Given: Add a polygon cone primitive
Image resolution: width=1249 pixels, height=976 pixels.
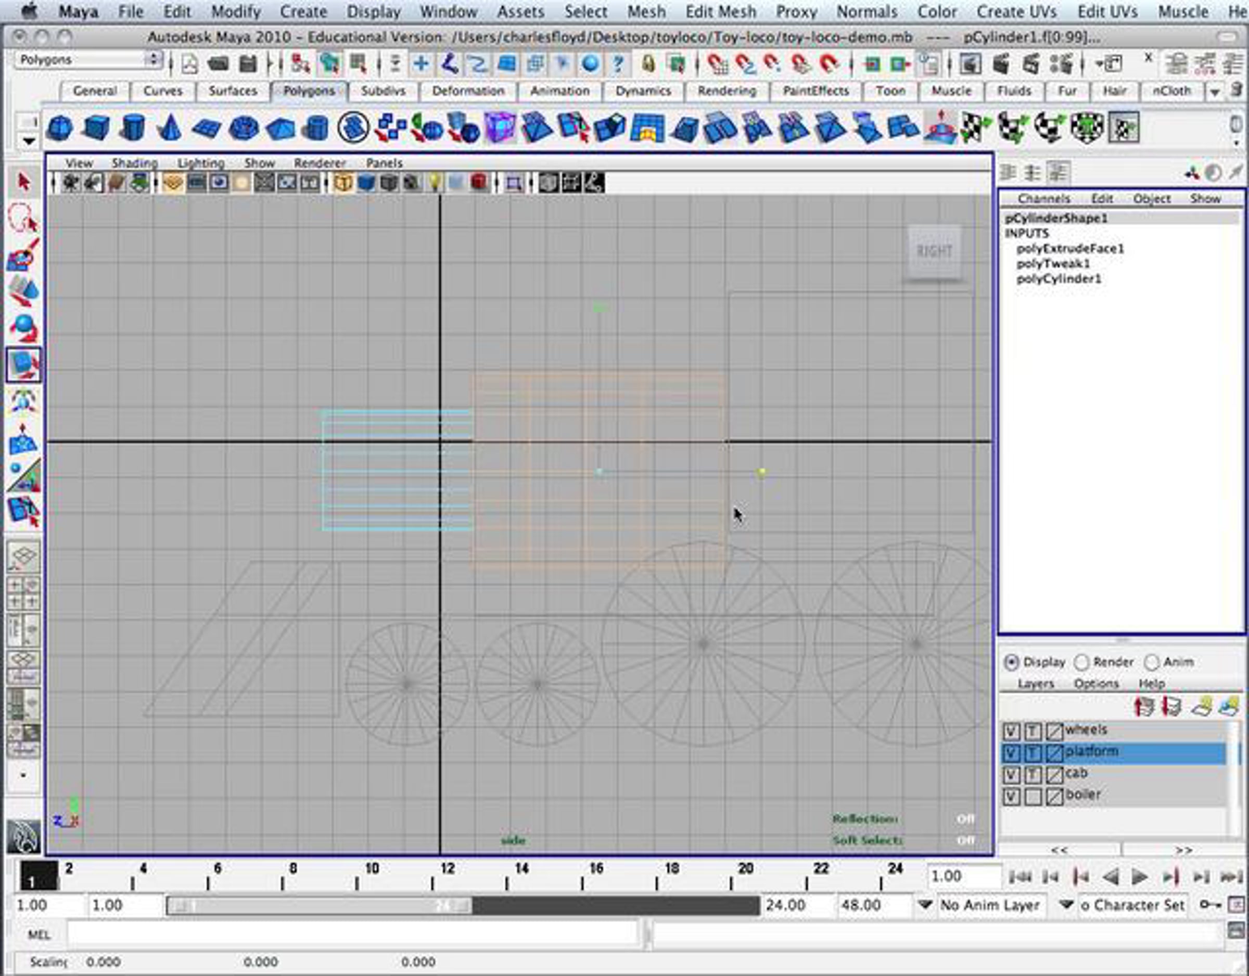Looking at the screenshot, I should pos(169,128).
